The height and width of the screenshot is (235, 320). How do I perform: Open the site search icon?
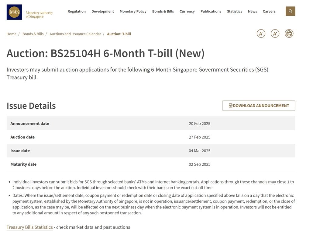[x=290, y=11]
